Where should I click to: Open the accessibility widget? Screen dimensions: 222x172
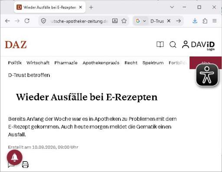207,75
